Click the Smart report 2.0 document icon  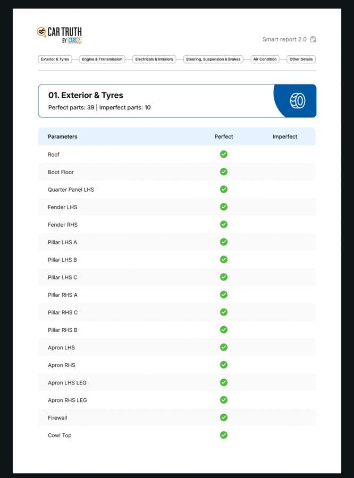[313, 39]
